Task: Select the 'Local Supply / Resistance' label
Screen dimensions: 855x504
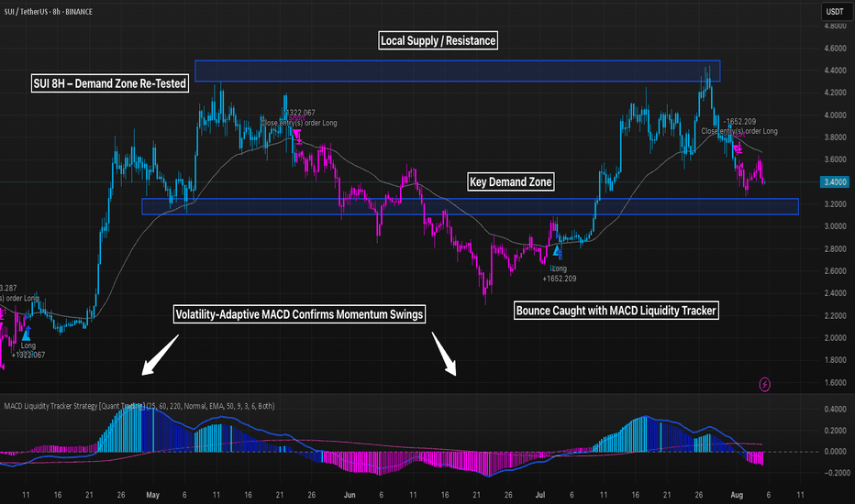Action: point(438,40)
